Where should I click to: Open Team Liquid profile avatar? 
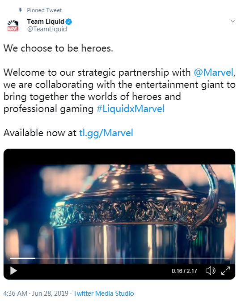click(13, 26)
